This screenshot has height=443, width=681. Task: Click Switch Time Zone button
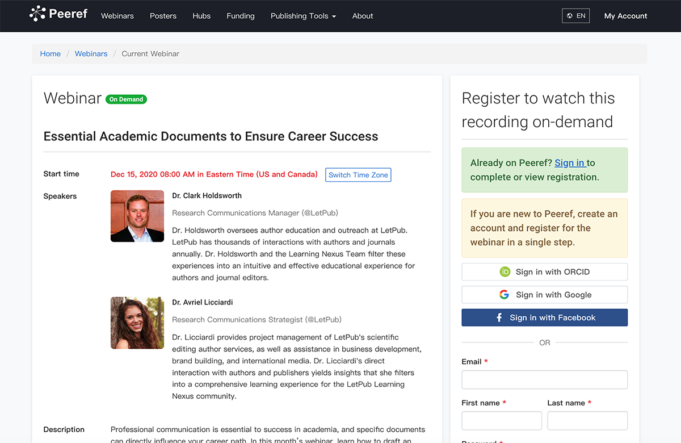tap(358, 175)
